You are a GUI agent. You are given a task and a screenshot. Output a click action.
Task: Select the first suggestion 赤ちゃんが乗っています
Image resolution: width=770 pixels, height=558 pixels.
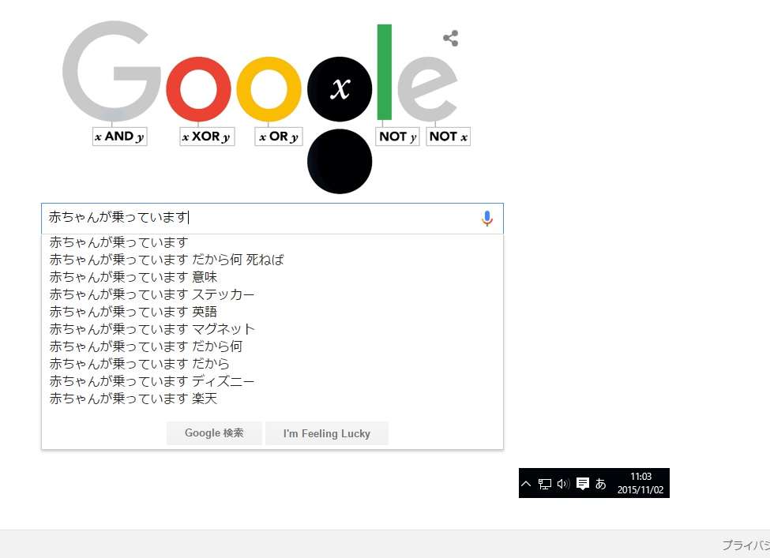click(x=272, y=242)
